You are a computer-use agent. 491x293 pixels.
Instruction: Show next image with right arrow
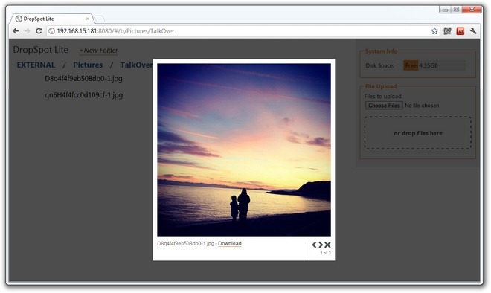coord(321,245)
